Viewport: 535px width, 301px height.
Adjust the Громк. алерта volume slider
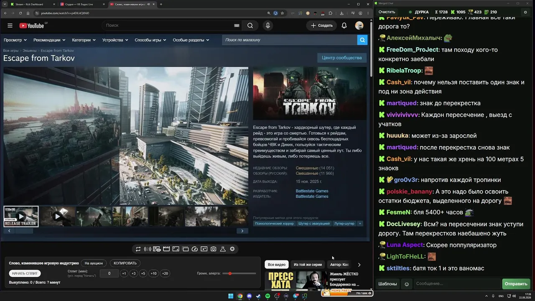pyautogui.click(x=240, y=273)
